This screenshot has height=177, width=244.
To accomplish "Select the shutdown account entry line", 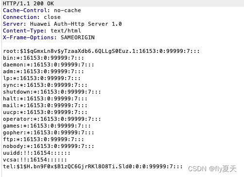I will coord(52,92).
